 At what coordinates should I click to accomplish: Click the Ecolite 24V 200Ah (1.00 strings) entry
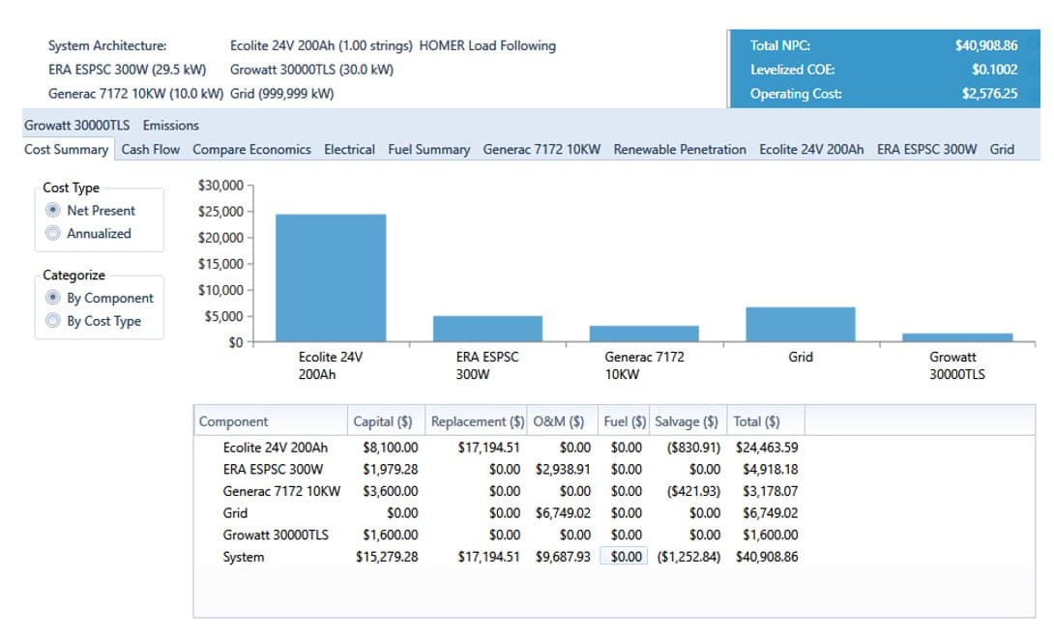tap(321, 45)
